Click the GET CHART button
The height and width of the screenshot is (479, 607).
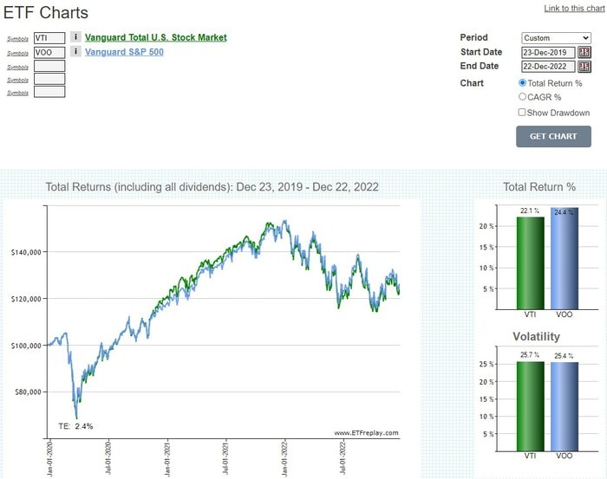(553, 136)
